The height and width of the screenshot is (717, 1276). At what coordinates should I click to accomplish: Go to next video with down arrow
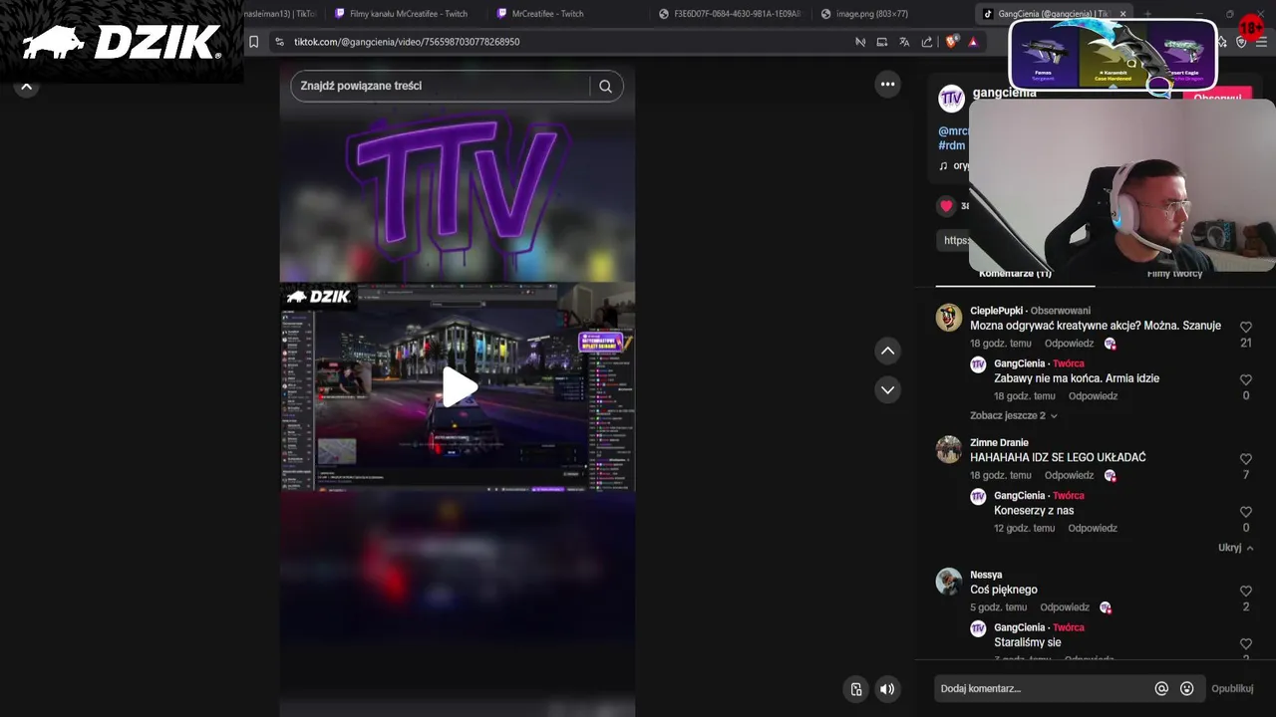[x=887, y=389]
